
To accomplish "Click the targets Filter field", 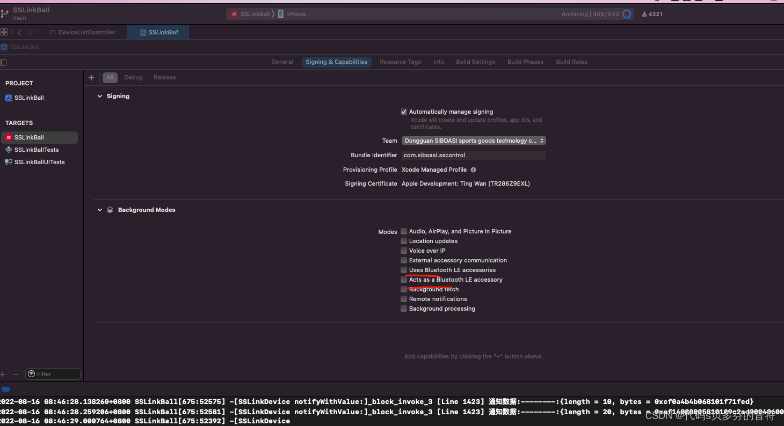I will 53,374.
